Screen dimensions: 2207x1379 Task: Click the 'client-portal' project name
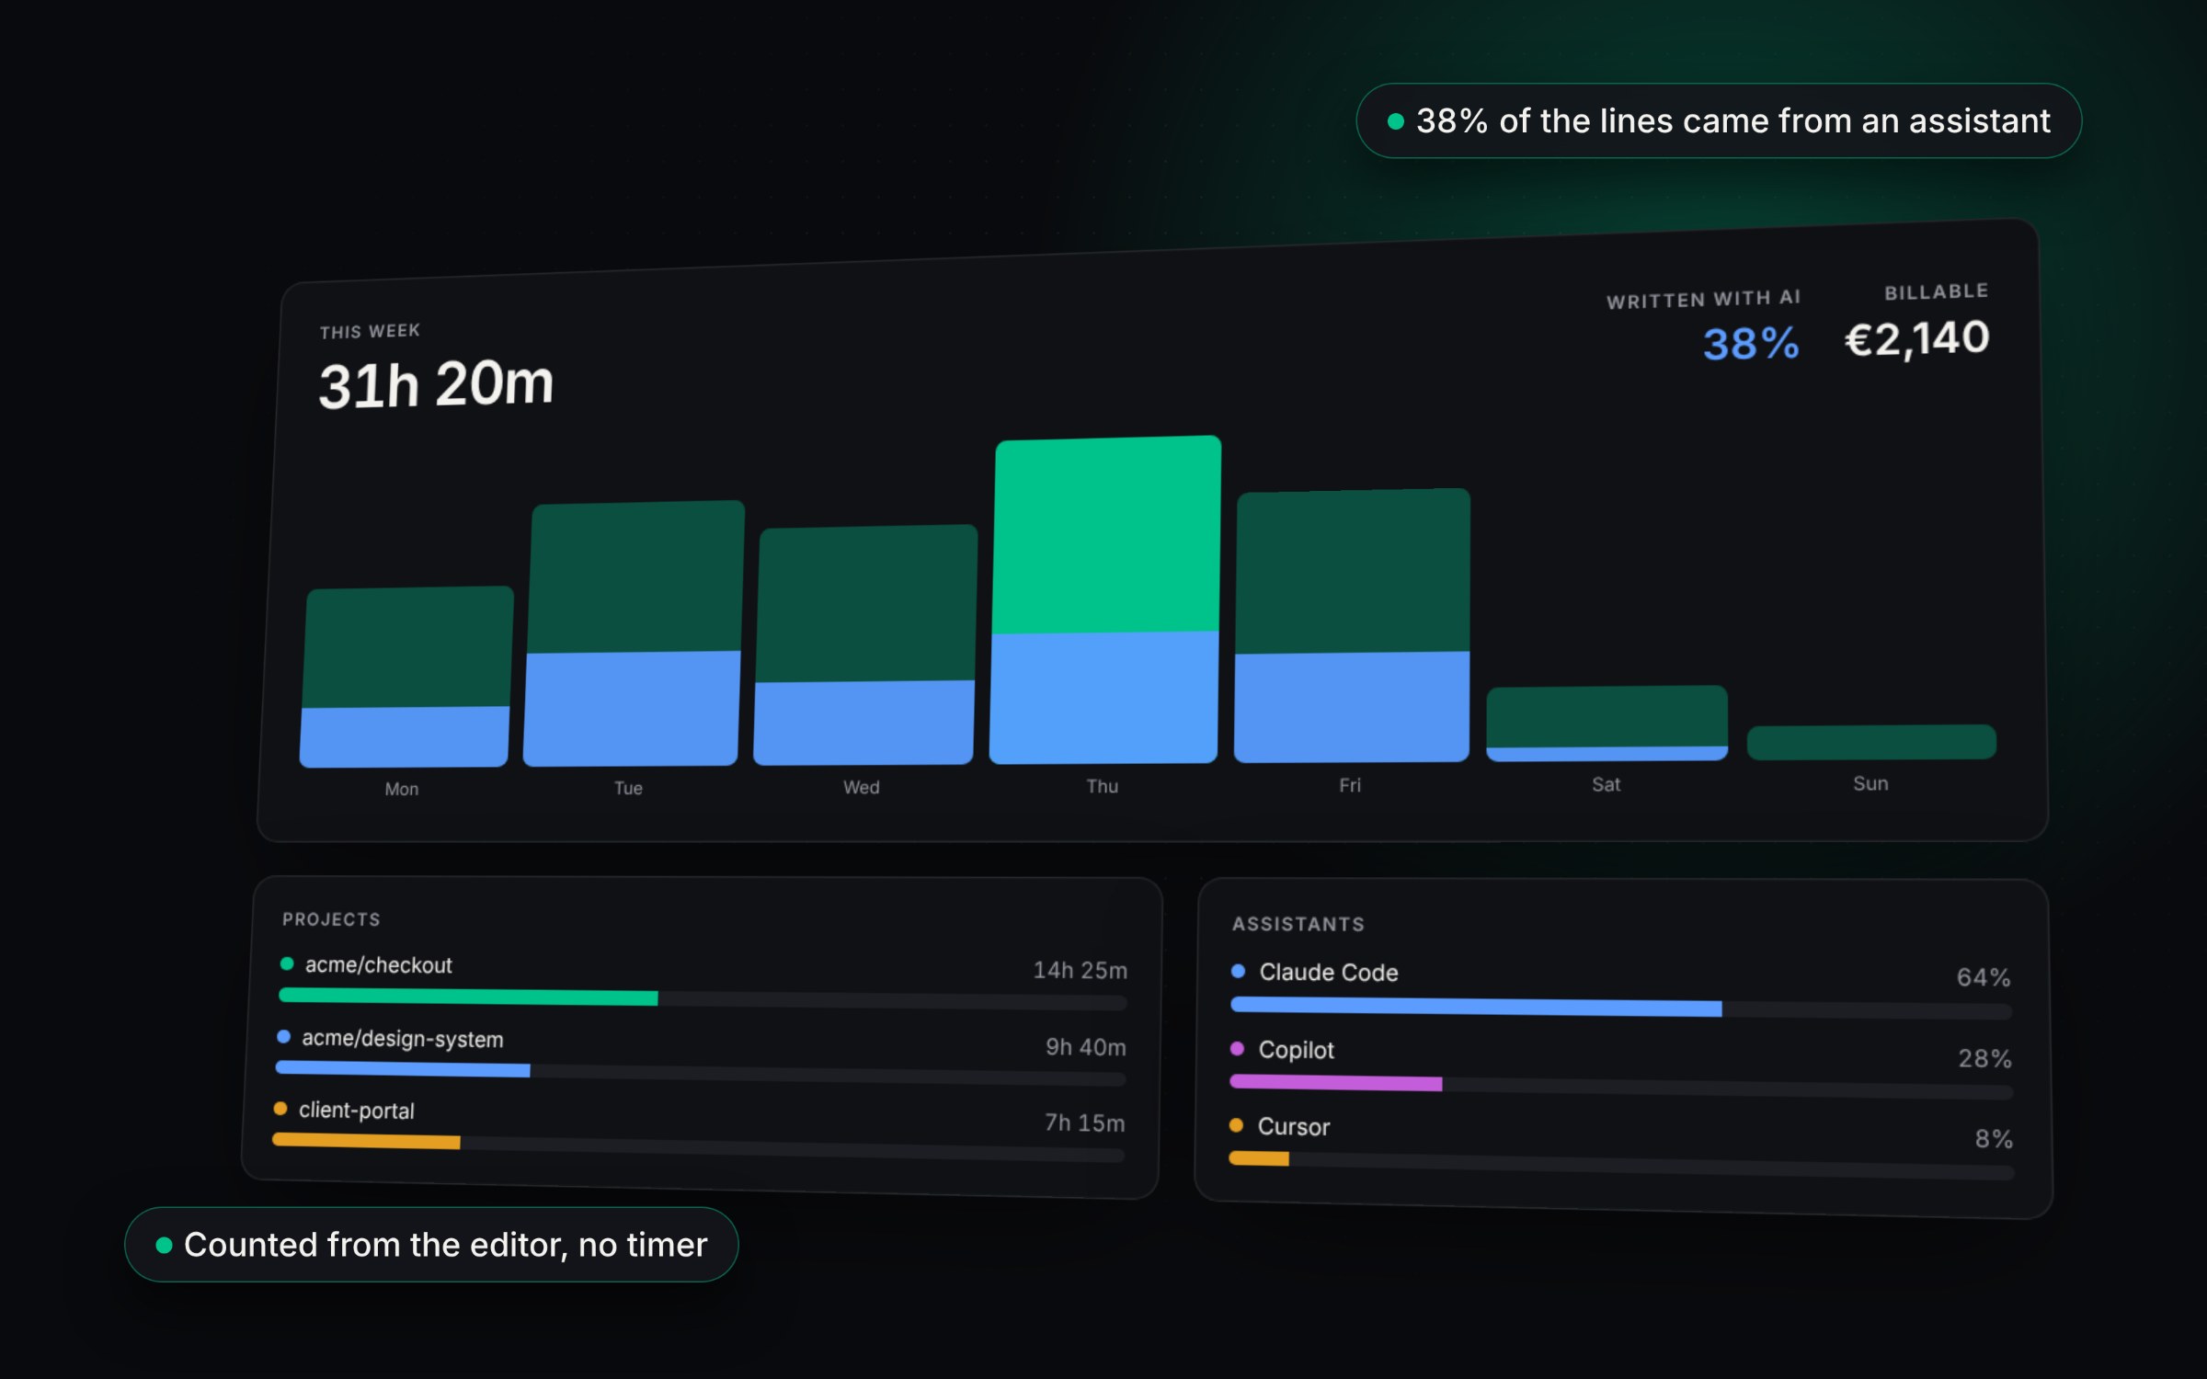click(x=357, y=1111)
